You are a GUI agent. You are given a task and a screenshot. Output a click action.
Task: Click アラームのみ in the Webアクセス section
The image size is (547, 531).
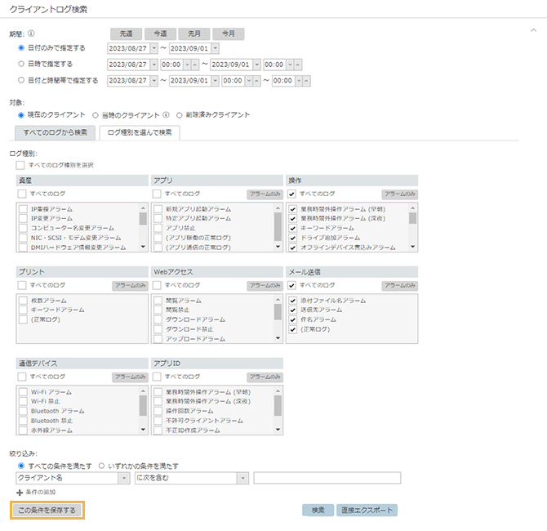(x=265, y=286)
